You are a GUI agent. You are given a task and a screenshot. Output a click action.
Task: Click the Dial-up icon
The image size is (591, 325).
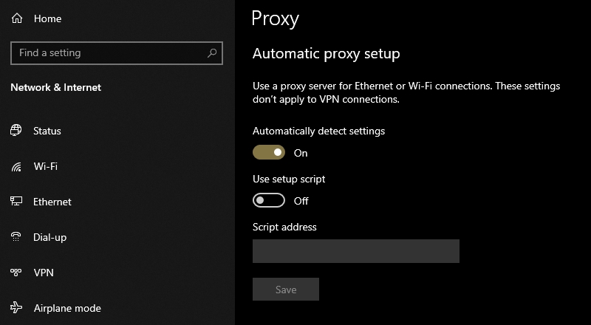coord(16,237)
